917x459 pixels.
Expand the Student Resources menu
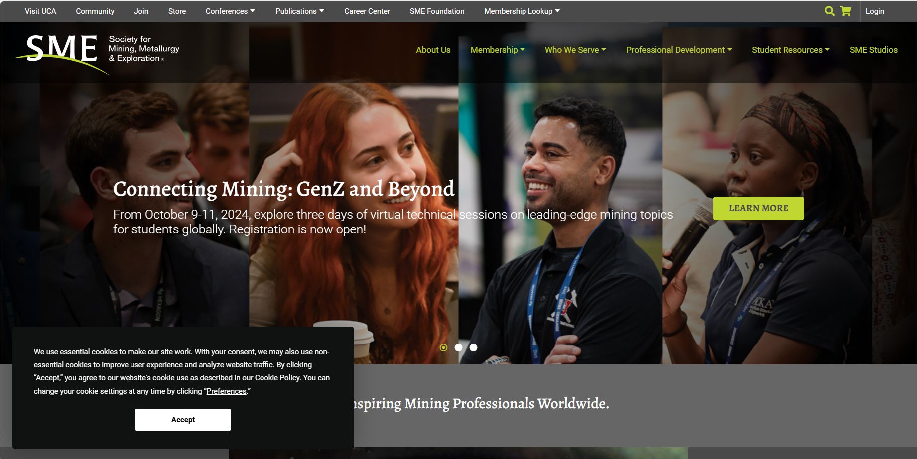click(790, 50)
